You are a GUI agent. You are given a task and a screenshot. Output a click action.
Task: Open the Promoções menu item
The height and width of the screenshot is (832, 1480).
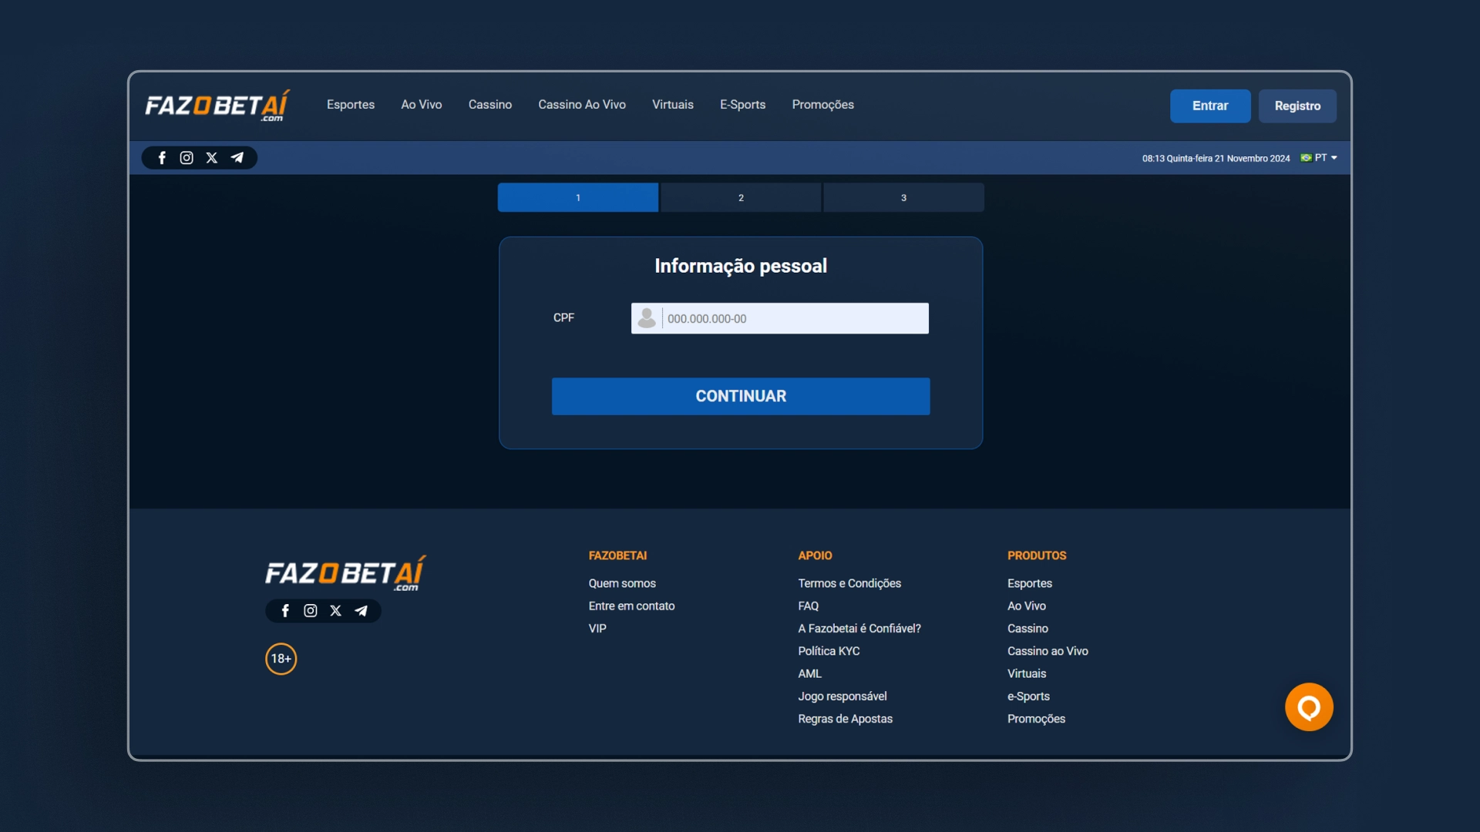[823, 105]
